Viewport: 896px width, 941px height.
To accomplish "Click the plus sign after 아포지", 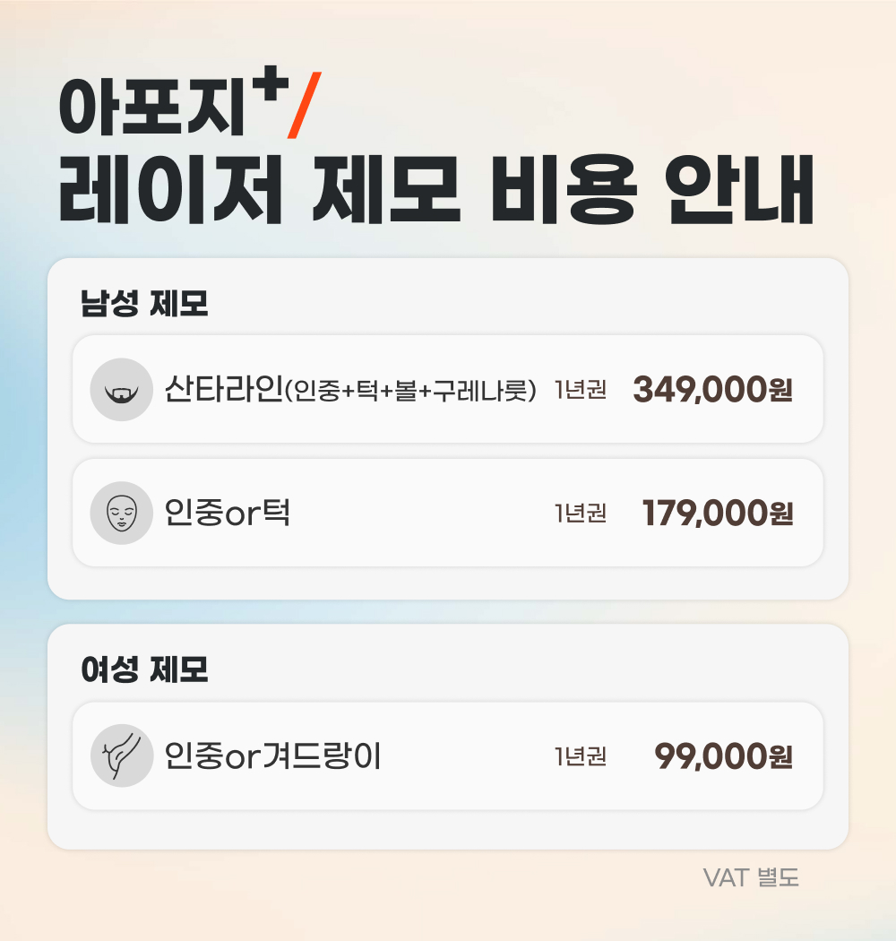I will (x=271, y=83).
